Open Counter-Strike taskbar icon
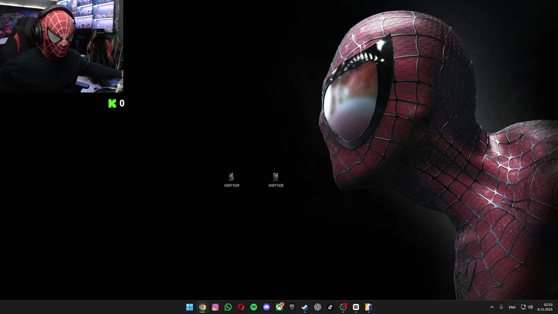The height and width of the screenshot is (314, 558). (369, 307)
